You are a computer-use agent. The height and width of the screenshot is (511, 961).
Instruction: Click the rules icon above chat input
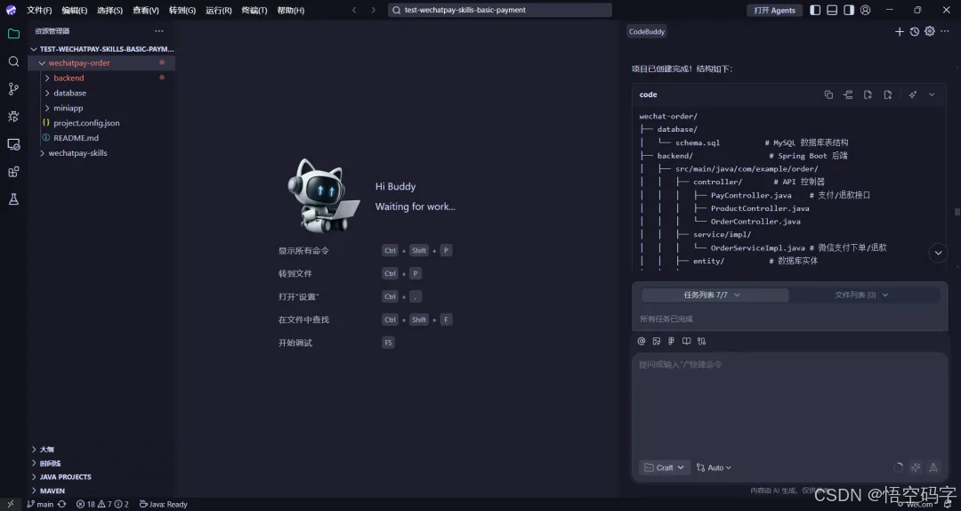coord(701,341)
